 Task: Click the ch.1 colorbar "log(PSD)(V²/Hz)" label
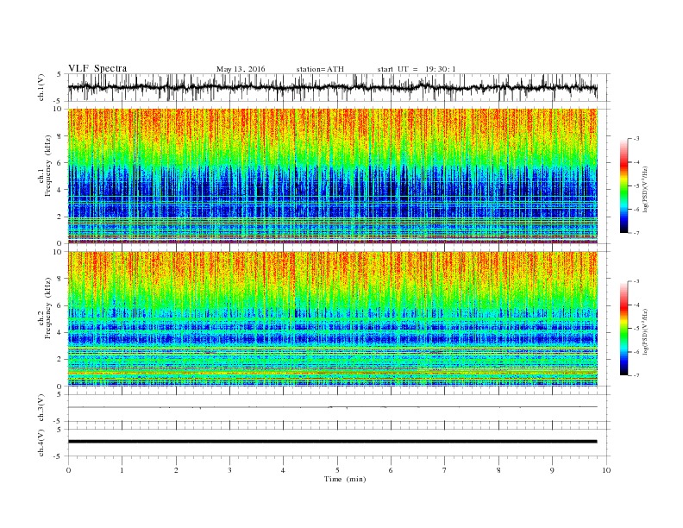click(645, 188)
